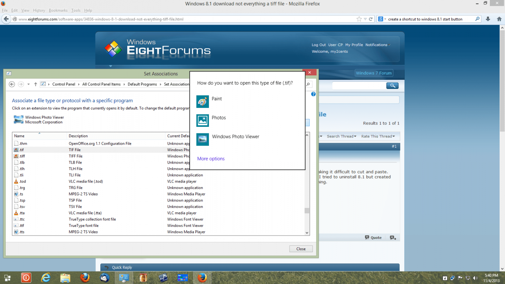Image resolution: width=505 pixels, height=284 pixels.
Task: Click the red power icon on taskbar
Action: [x=26, y=278]
